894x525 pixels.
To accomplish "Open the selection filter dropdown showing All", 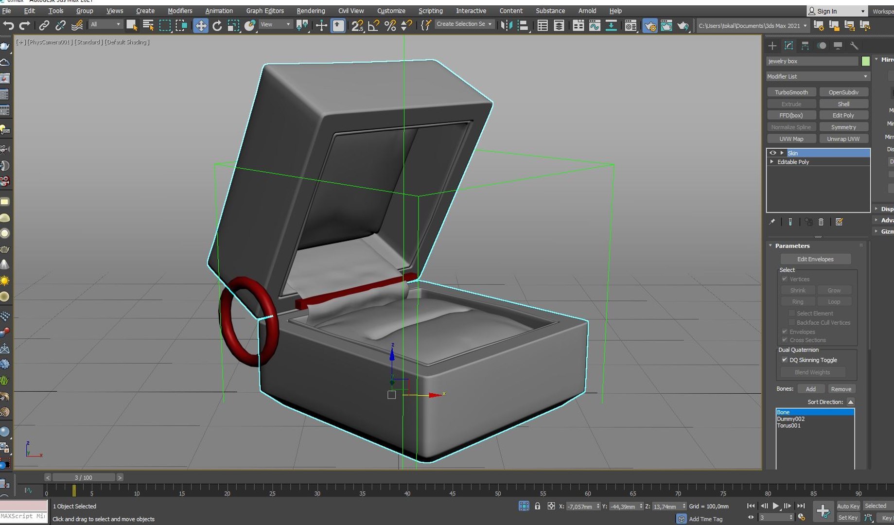I will click(105, 24).
